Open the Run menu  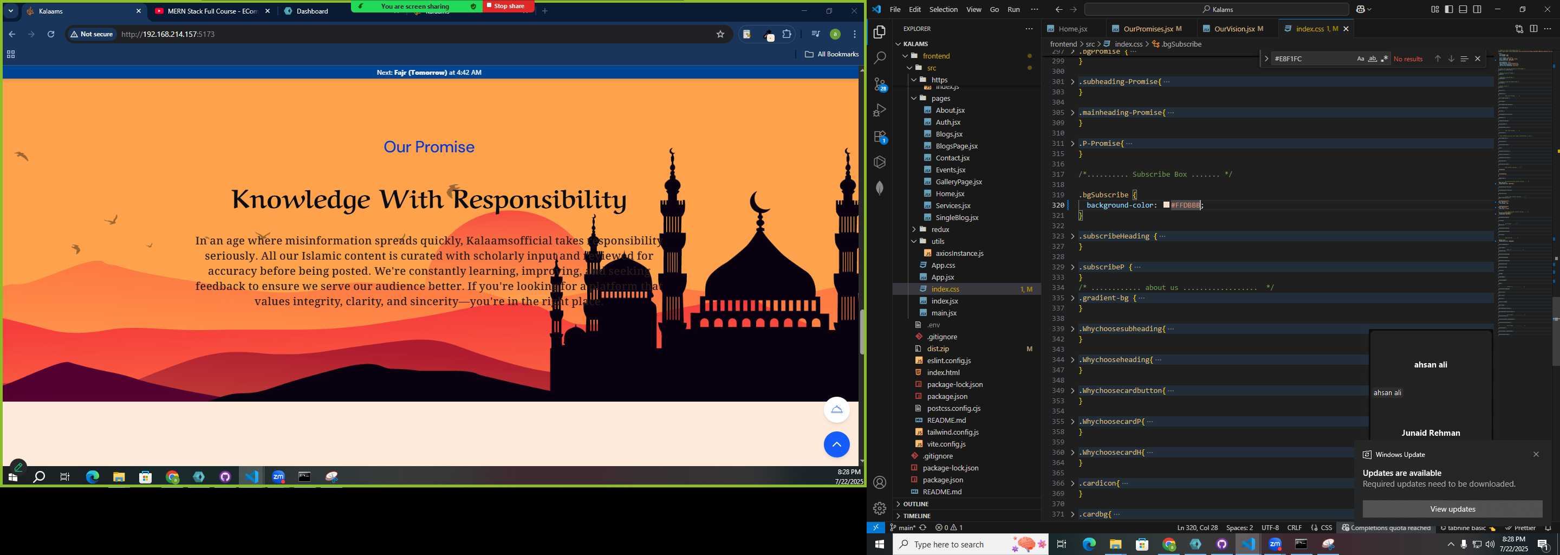[1013, 9]
